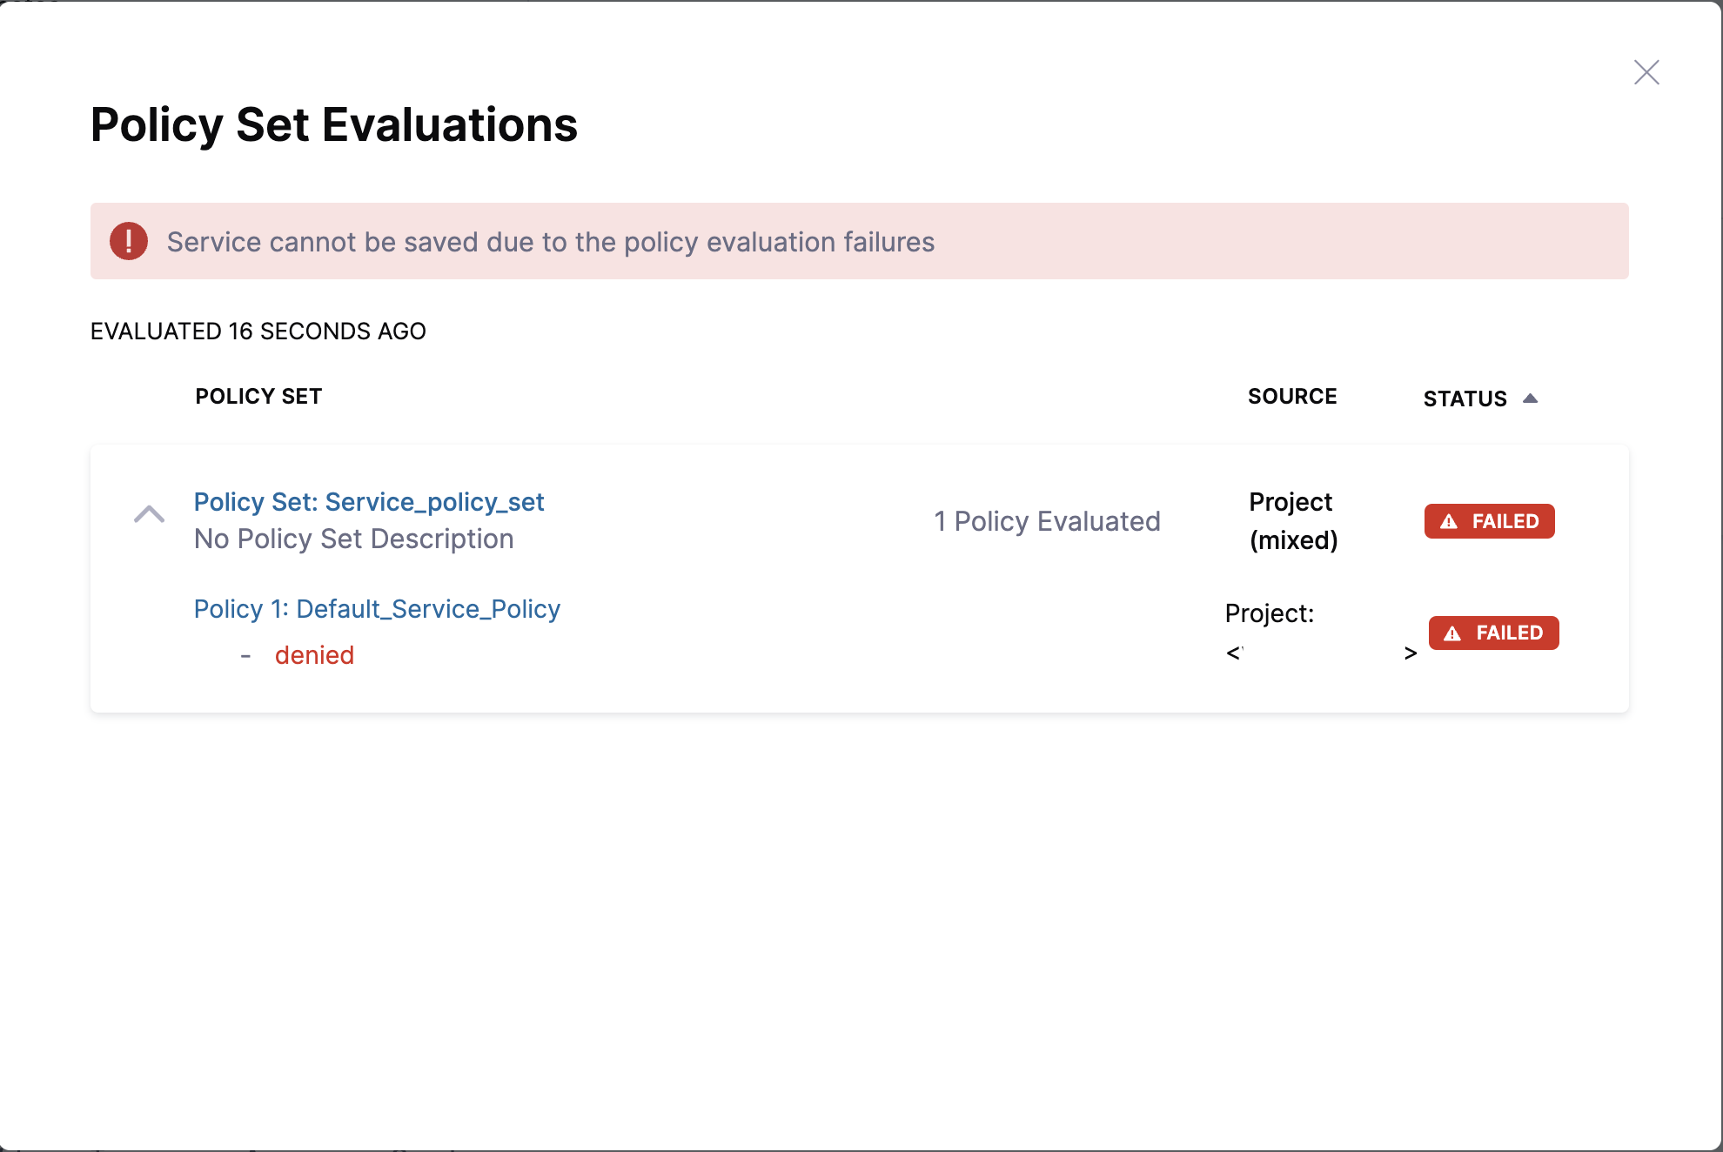Click the Policy Set Evaluations title
This screenshot has width=1723, height=1152.
point(333,125)
